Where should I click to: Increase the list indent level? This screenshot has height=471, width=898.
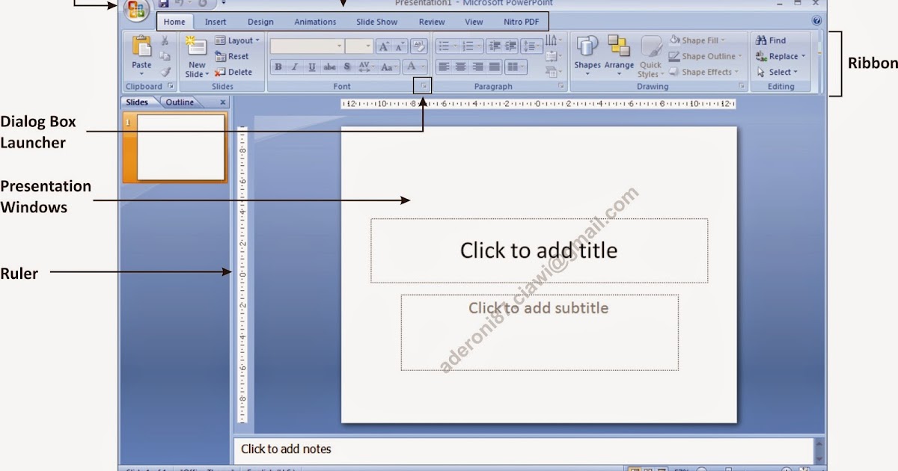pos(511,46)
